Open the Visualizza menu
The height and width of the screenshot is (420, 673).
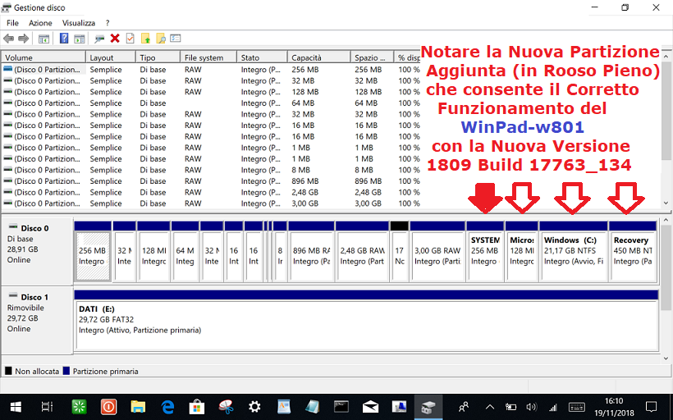[79, 23]
